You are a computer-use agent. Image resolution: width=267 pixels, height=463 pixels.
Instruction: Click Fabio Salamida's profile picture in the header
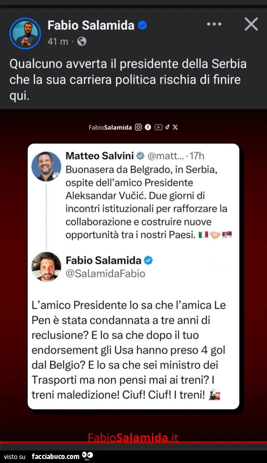click(x=25, y=33)
